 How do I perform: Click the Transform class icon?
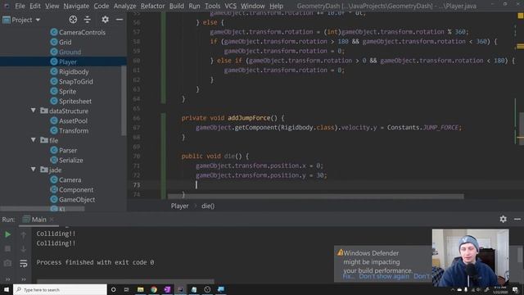tap(54, 130)
